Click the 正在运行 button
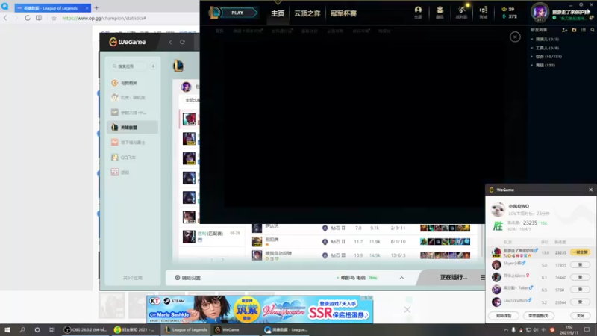The width and height of the screenshot is (597, 336). (454, 277)
